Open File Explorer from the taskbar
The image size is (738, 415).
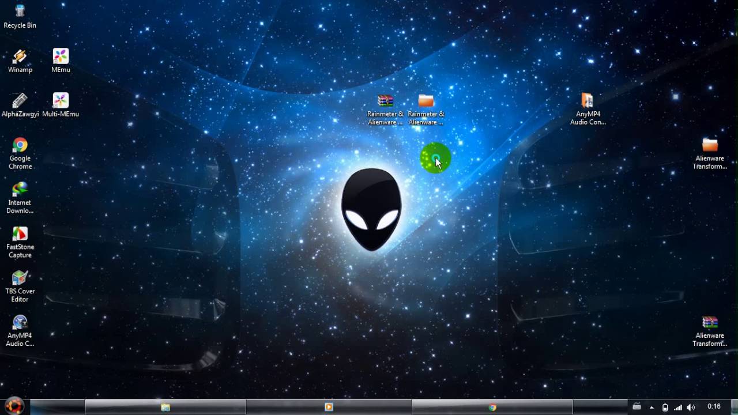[x=165, y=407]
